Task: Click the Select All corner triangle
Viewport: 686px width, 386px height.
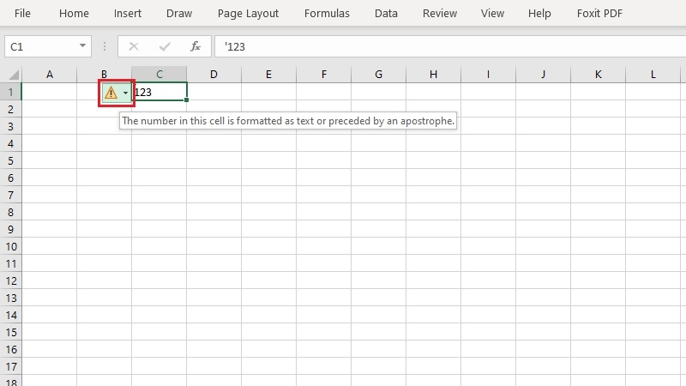Action: (x=14, y=75)
